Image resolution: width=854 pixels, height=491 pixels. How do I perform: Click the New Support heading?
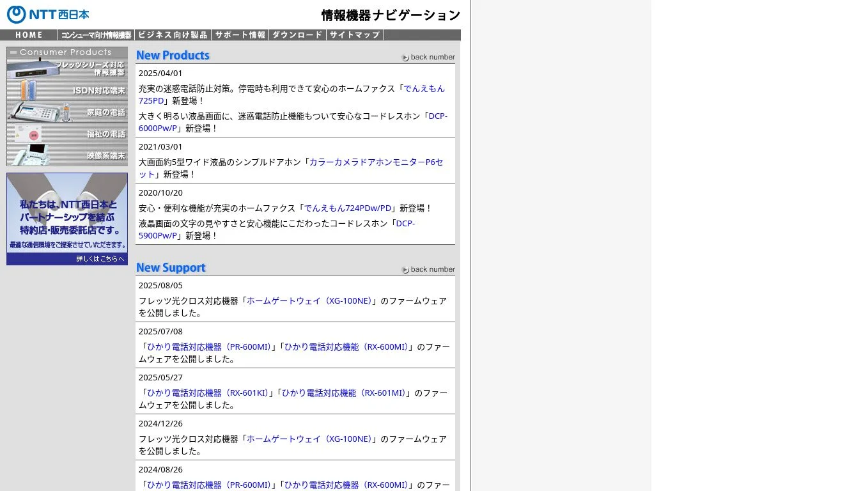pos(171,268)
